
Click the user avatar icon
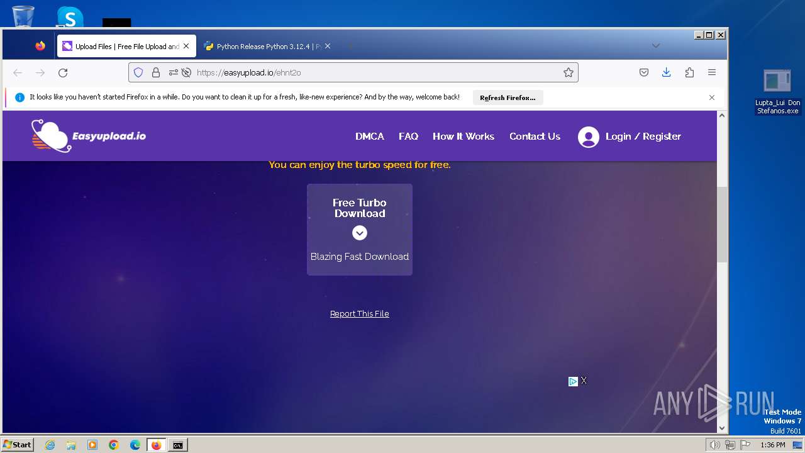[x=589, y=137]
